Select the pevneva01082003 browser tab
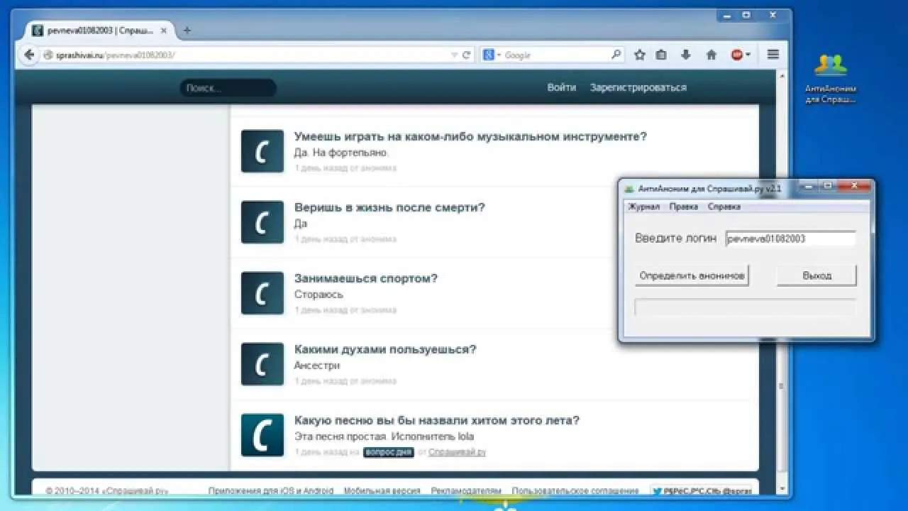 [x=101, y=31]
